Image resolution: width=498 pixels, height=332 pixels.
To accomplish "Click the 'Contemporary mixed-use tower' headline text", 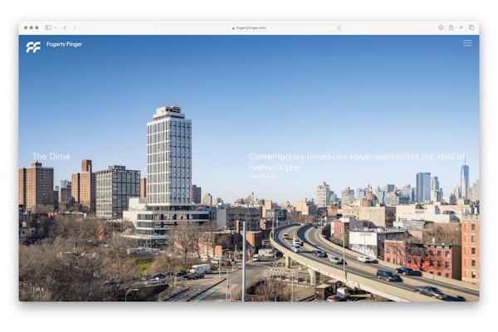I will [357, 162].
